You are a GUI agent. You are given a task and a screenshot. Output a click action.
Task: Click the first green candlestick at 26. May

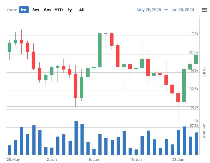click(9, 48)
